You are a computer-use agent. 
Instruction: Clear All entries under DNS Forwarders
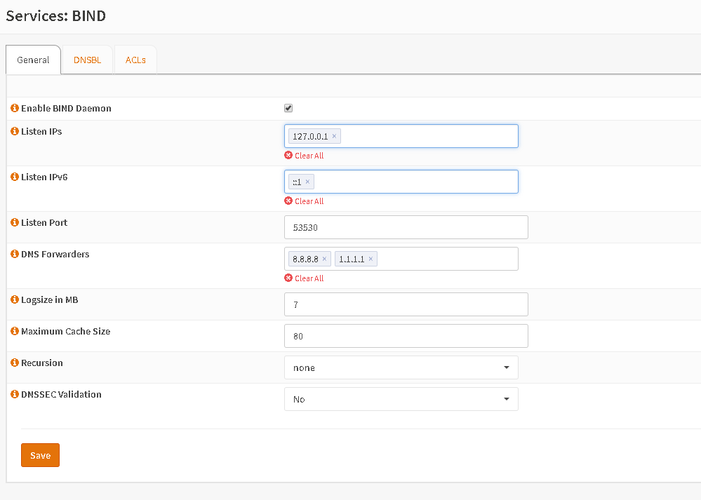tap(308, 278)
